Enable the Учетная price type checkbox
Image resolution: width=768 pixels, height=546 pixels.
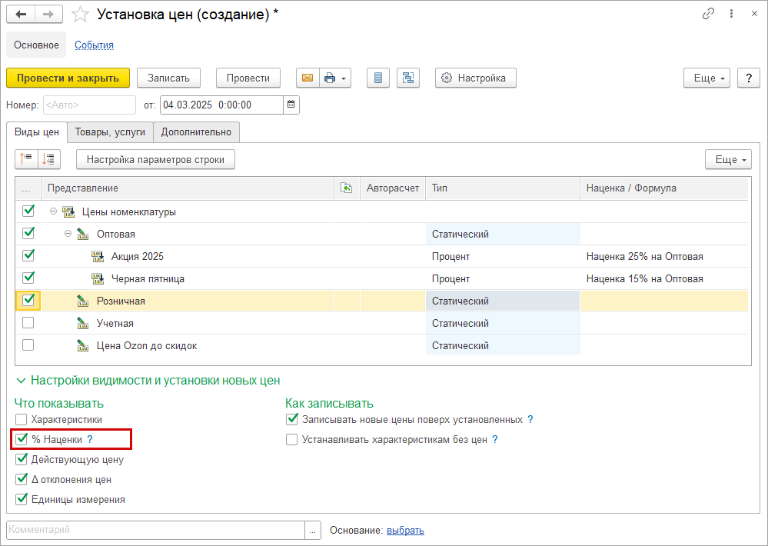[28, 323]
